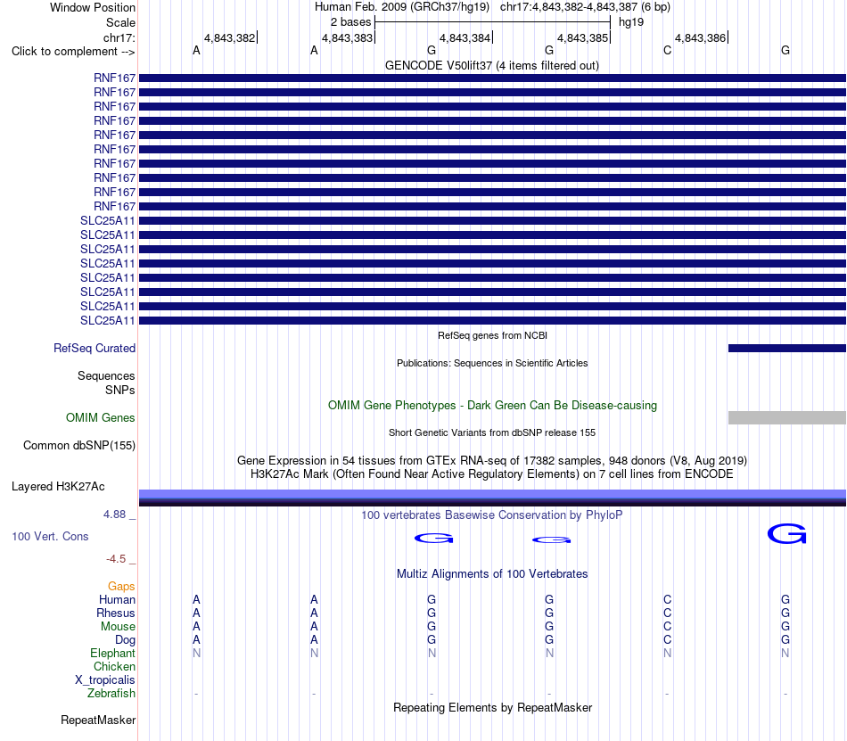Screen dimensions: 847x741
Task: Click the C base in the complement row
Action: [667, 50]
